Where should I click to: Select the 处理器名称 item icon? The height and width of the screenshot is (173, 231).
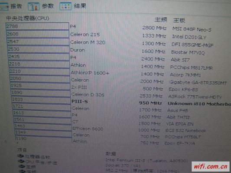coord(20,156)
